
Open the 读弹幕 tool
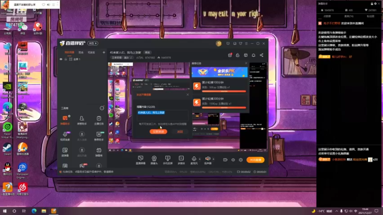point(65,152)
